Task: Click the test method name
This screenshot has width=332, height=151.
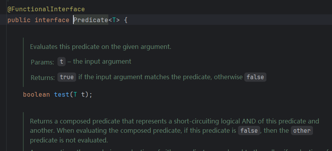Action: point(62,94)
